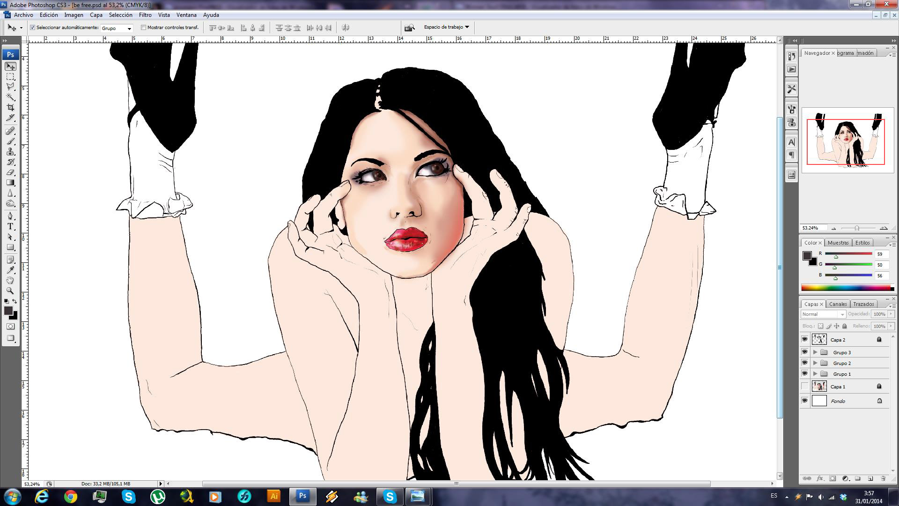Open the Normal blend mode dropdown
899x506 pixels.
823,314
